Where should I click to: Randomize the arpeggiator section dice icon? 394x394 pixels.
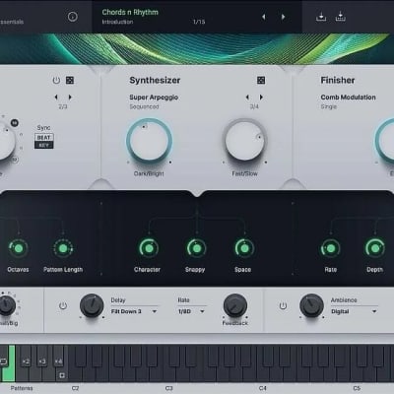point(70,80)
